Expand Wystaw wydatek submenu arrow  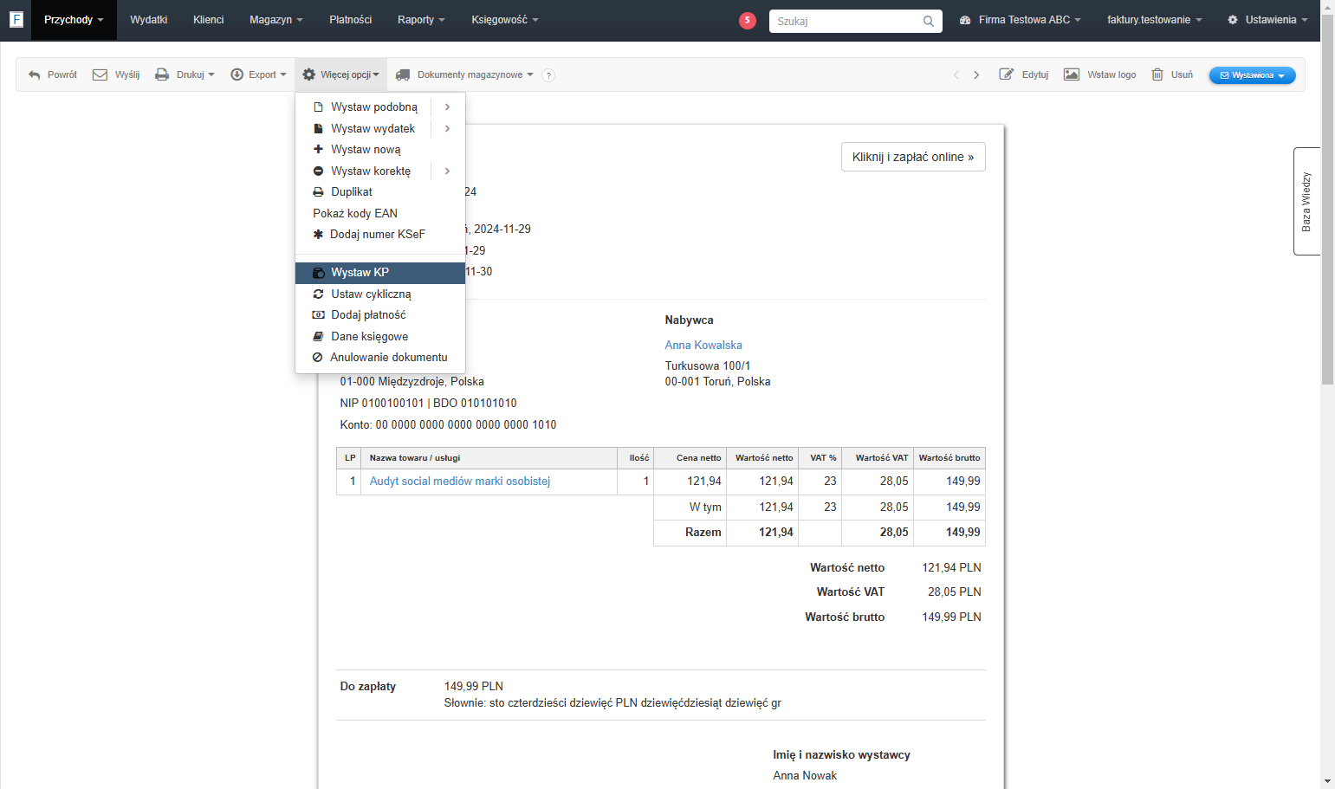[x=448, y=129]
